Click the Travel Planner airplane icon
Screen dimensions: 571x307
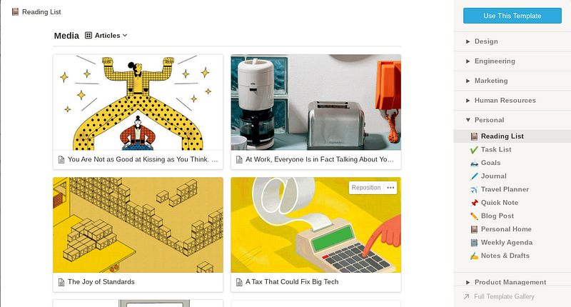[474, 189]
